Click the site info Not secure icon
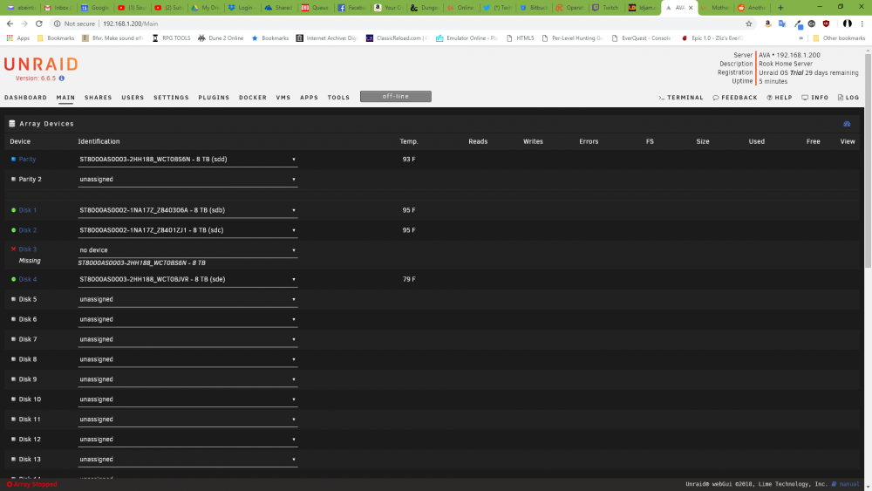This screenshot has height=491, width=872. (57, 24)
